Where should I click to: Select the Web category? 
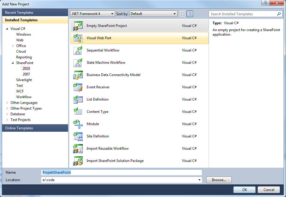click(20, 40)
